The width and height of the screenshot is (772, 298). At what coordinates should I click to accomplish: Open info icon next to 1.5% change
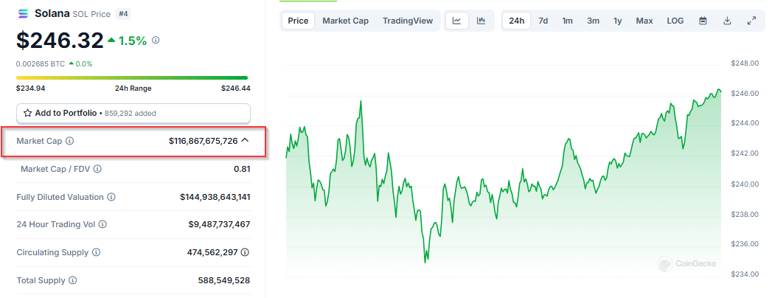click(x=156, y=41)
